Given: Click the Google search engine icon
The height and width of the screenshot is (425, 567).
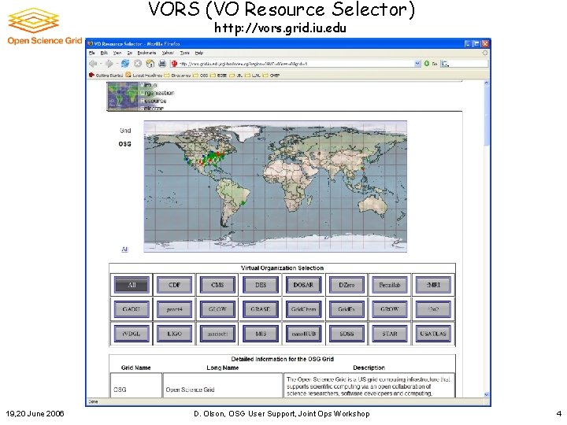Looking at the screenshot, I should pos(445,64).
